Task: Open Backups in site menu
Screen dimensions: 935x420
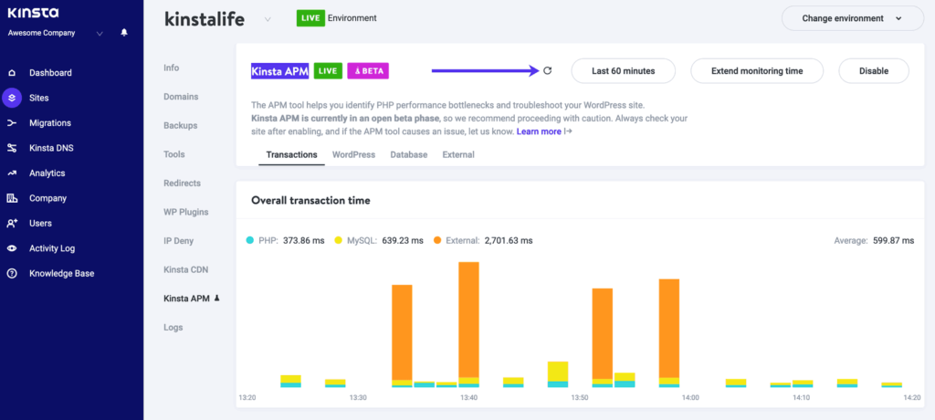Action: 180,125
